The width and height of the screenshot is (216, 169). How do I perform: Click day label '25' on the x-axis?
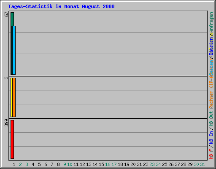click(165, 164)
